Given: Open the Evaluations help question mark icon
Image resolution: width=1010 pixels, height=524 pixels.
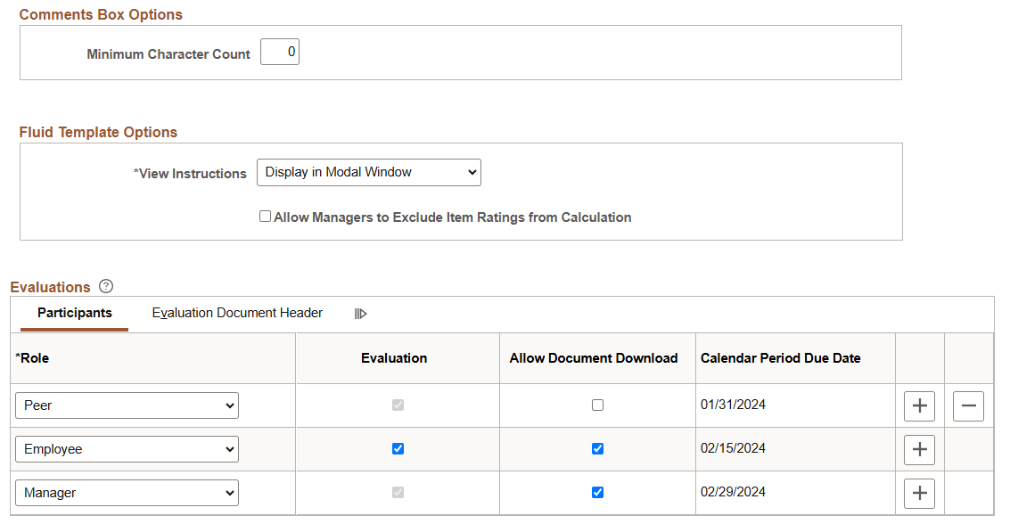Looking at the screenshot, I should [106, 286].
